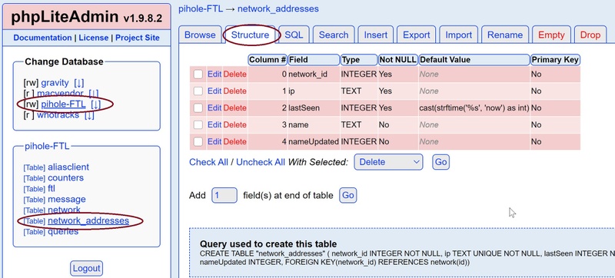Delete the network_id column

[235, 74]
